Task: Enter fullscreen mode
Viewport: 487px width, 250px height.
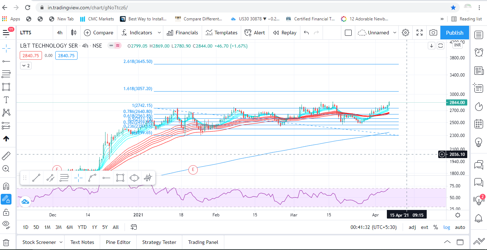Action: tap(420, 33)
